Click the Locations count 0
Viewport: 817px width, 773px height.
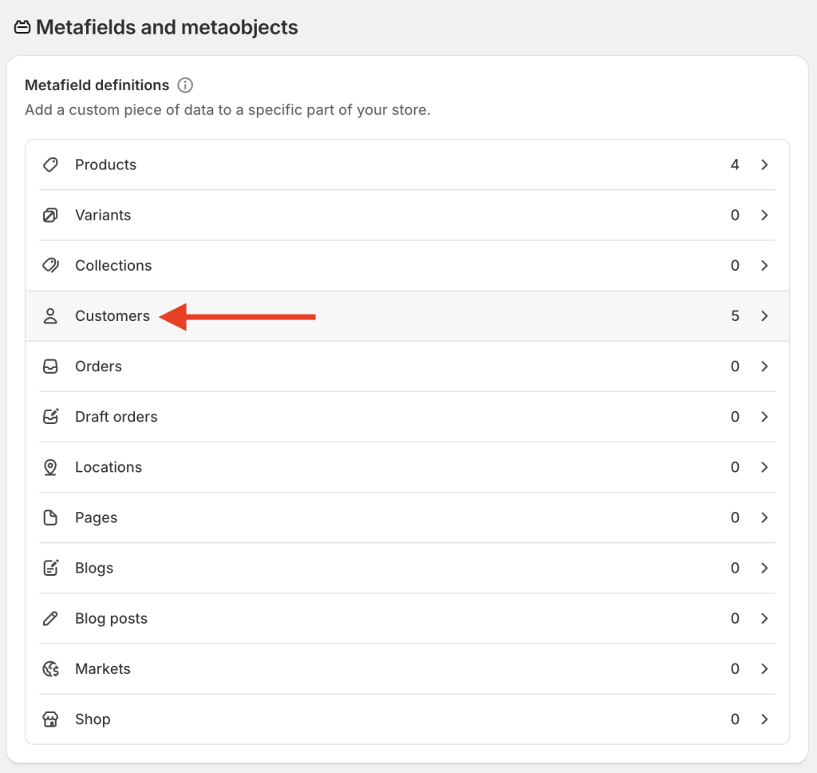pos(735,467)
